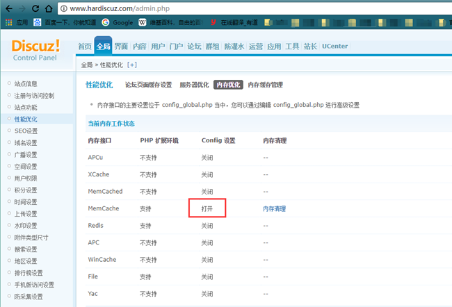Open 用户权限 in the sidebar
Viewport: 452px width, 307px height.
pyautogui.click(x=26, y=179)
